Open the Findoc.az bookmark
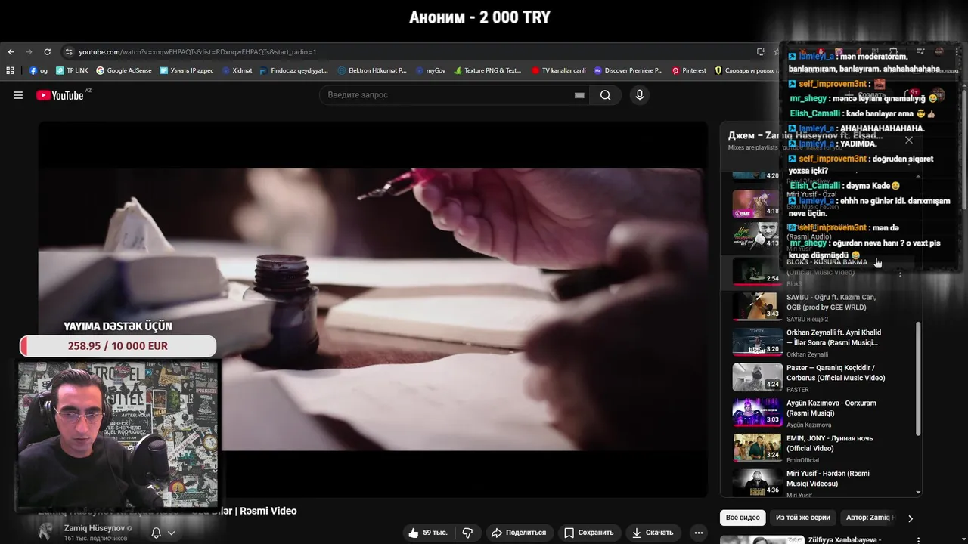The image size is (968, 544). tap(294, 70)
